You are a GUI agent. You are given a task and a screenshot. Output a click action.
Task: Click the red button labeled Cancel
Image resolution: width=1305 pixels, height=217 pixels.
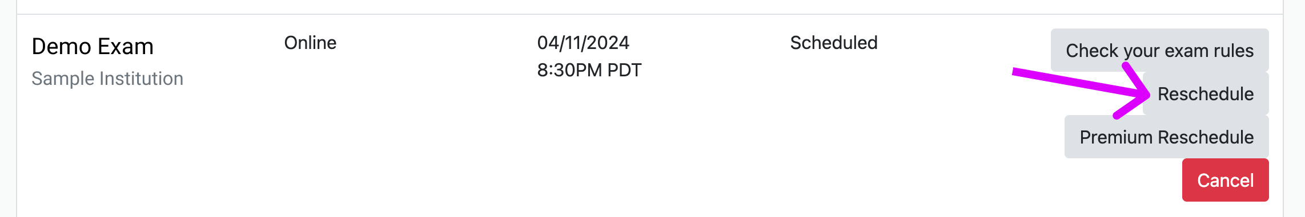1226,180
